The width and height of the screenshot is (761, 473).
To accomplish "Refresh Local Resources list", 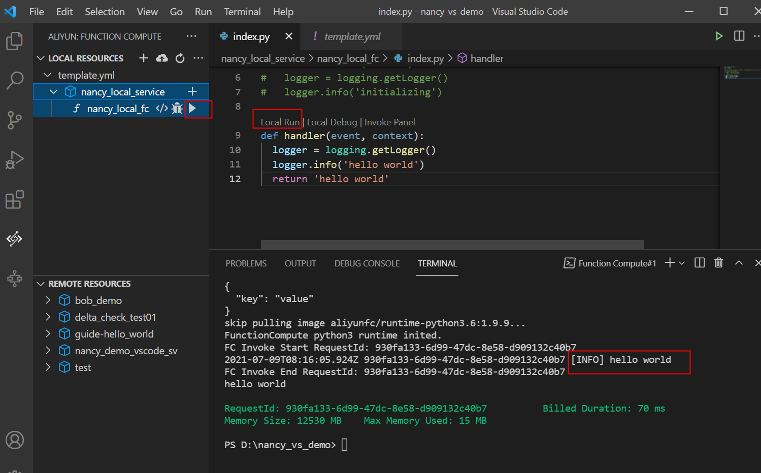I will point(180,58).
